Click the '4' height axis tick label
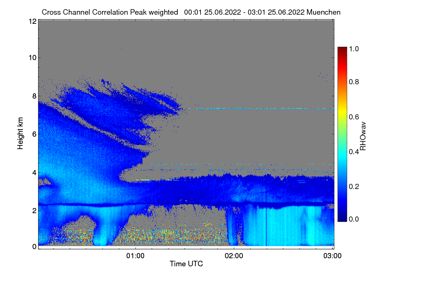 (x=34, y=172)
